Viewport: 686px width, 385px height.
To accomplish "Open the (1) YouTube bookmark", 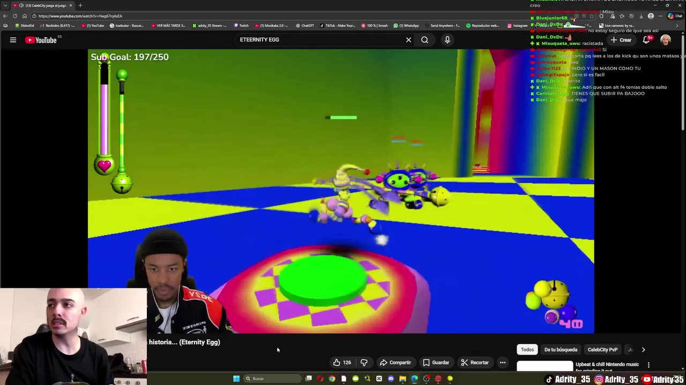I will pyautogui.click(x=92, y=26).
